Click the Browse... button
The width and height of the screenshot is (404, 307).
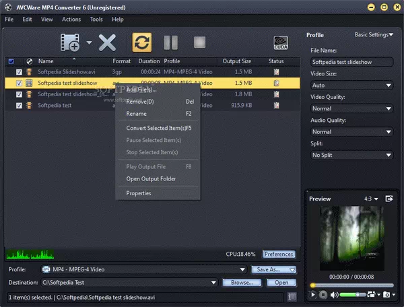pos(242,283)
